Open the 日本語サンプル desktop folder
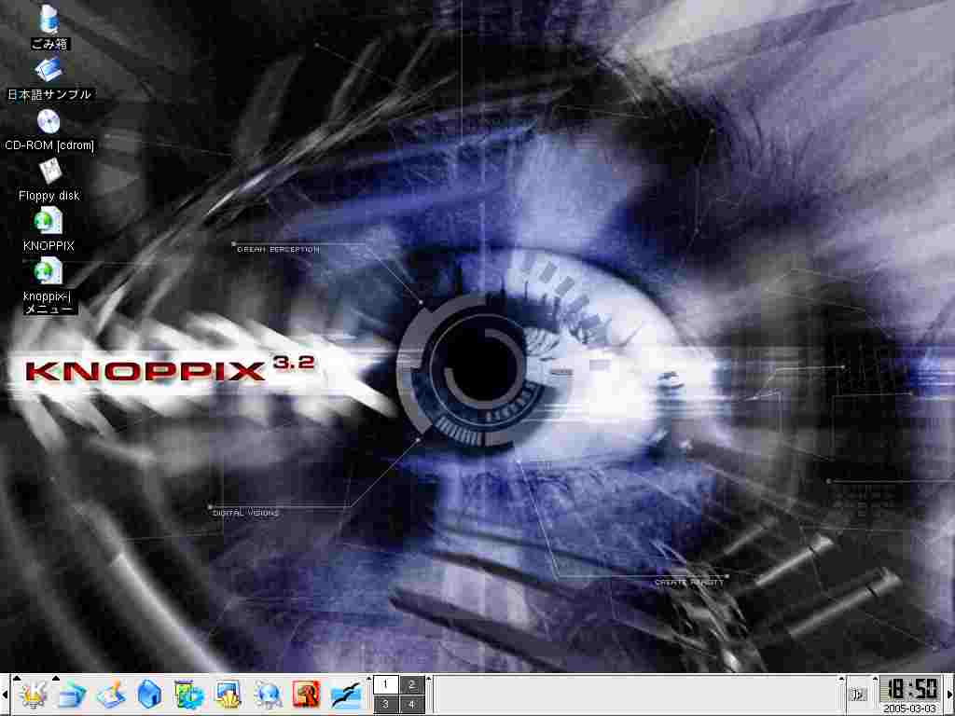 [x=48, y=71]
